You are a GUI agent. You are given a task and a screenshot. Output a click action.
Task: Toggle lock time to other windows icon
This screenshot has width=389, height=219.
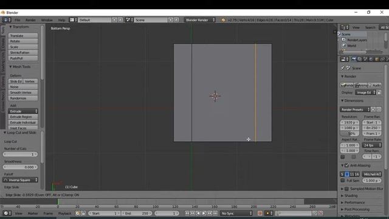point(83,213)
